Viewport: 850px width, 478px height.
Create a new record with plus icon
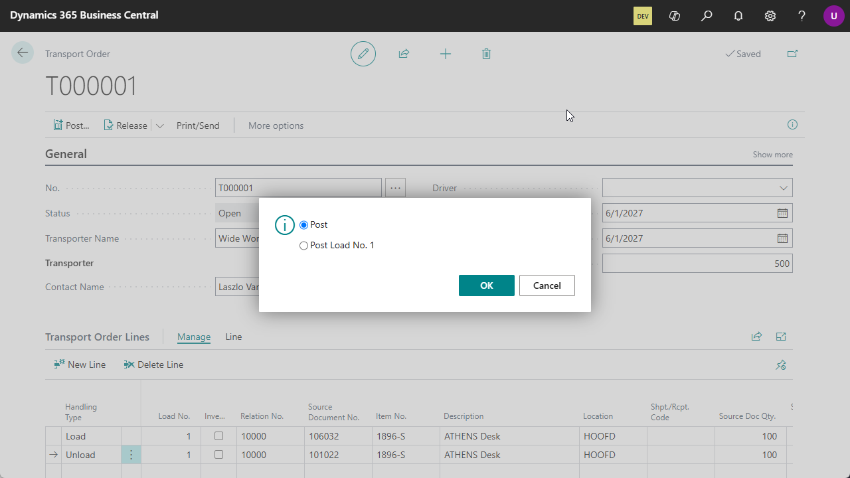coord(446,54)
